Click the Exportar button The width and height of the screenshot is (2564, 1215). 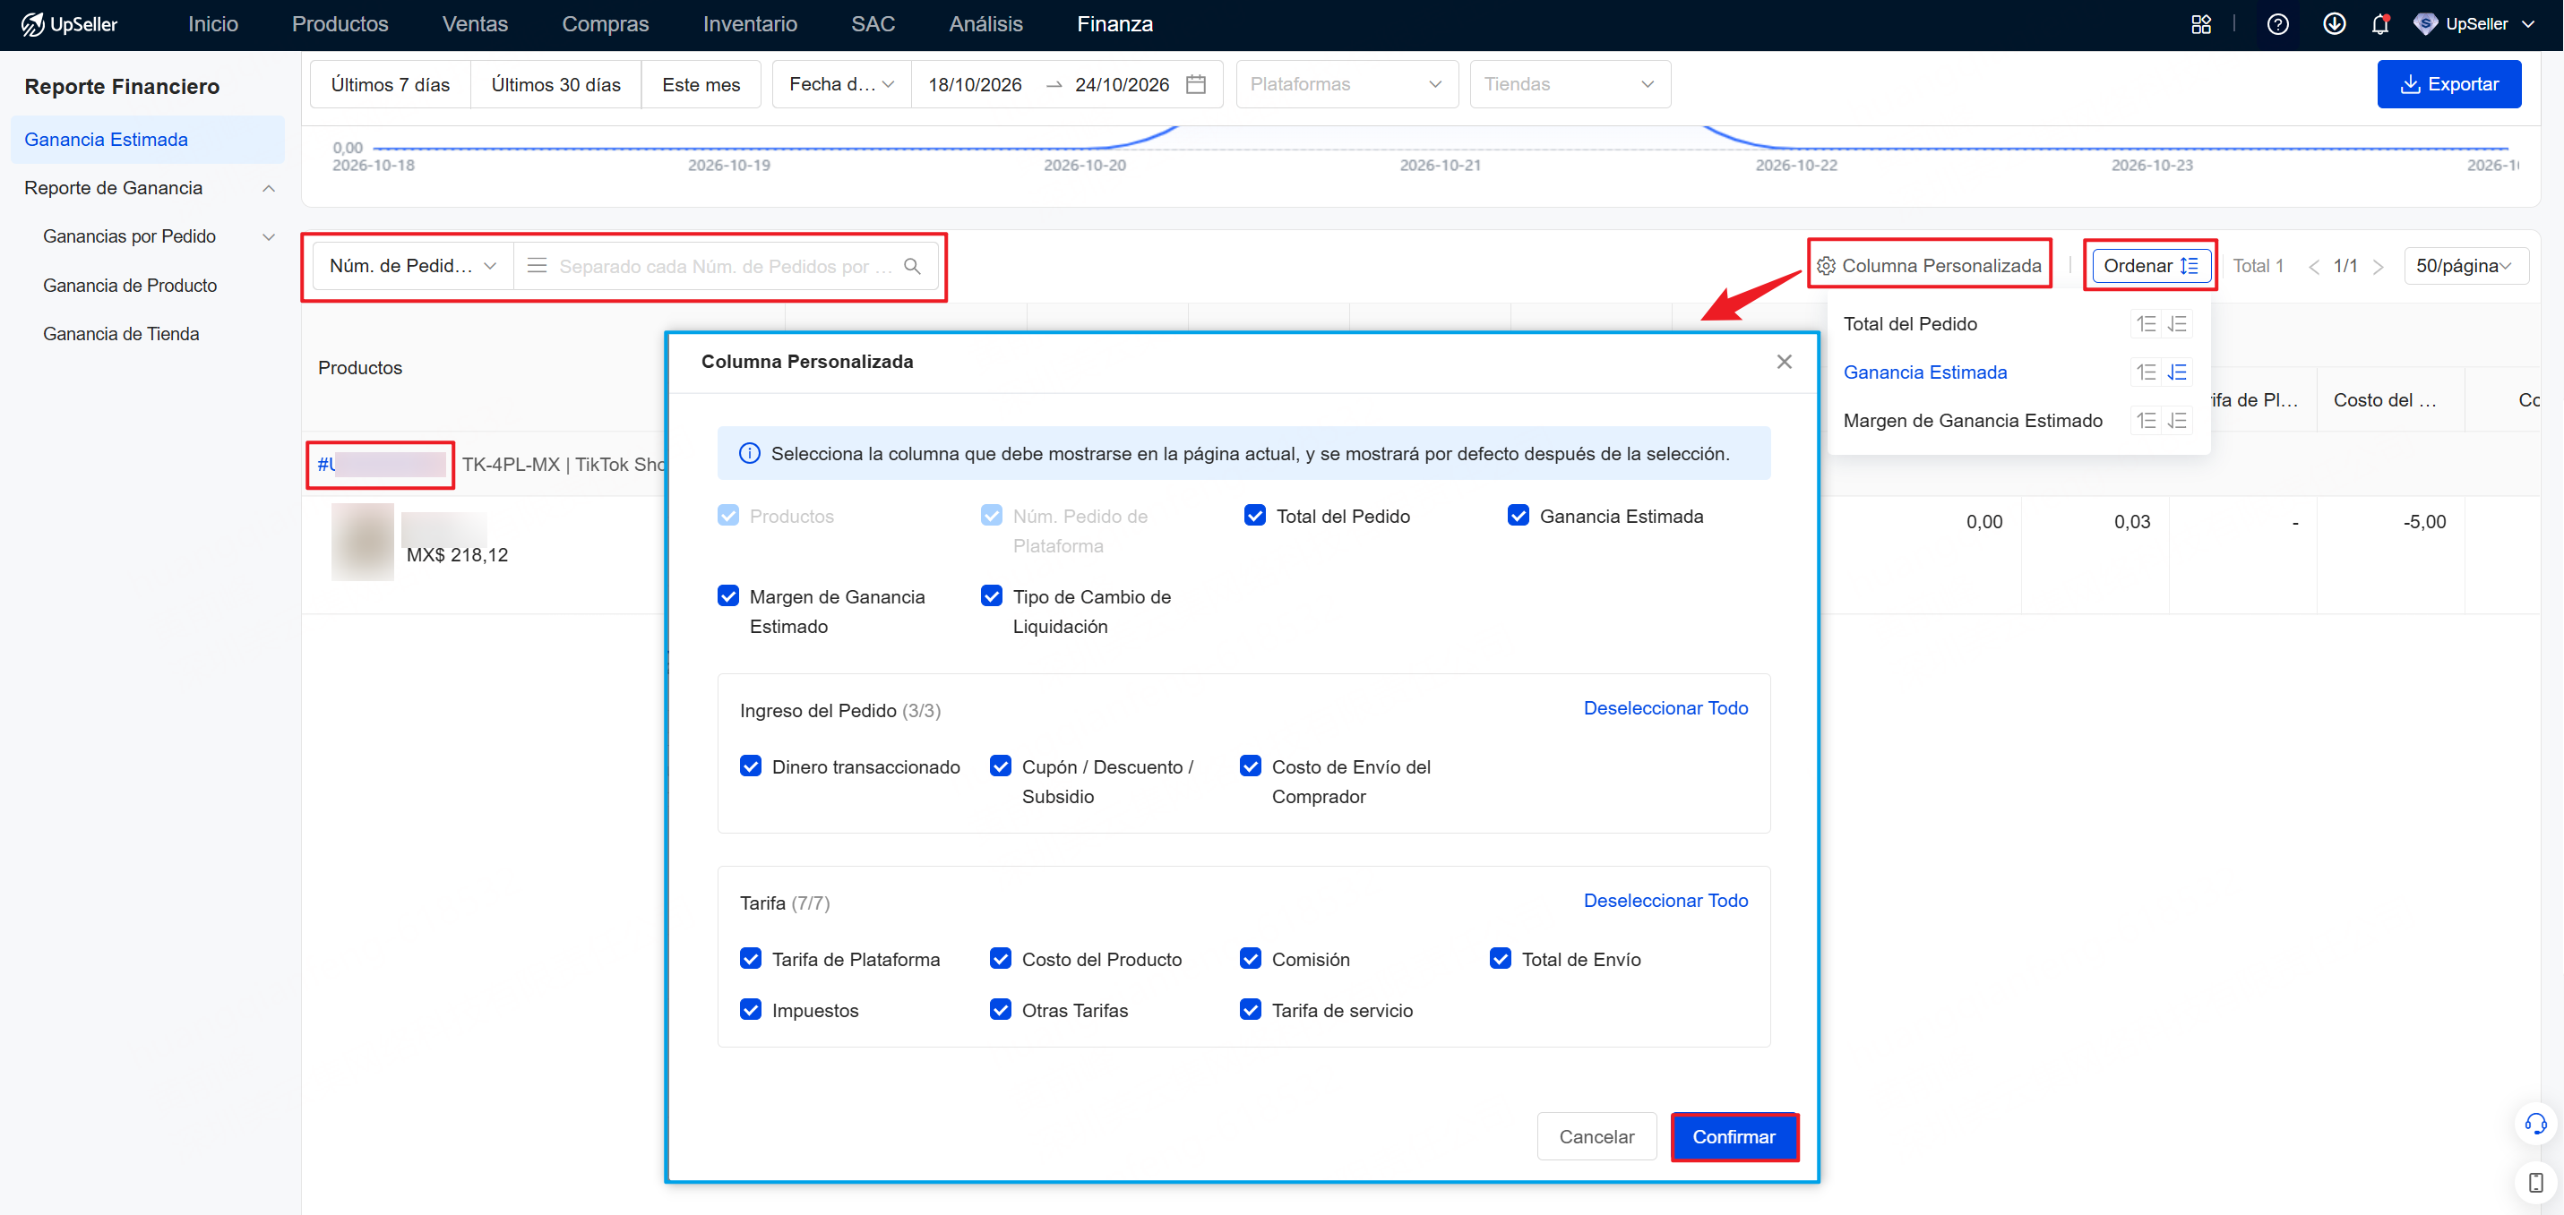tap(2448, 84)
